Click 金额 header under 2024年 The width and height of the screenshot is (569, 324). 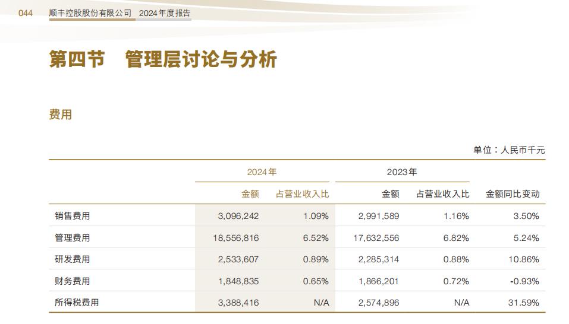tap(250, 194)
